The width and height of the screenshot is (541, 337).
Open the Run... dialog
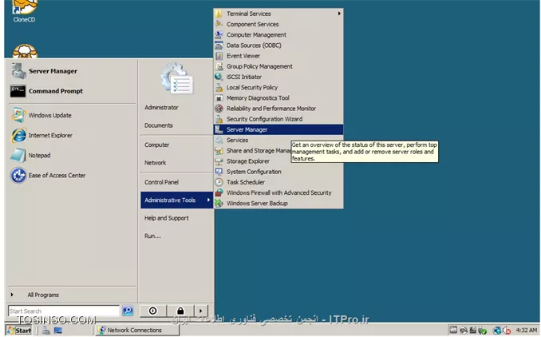tap(176, 236)
